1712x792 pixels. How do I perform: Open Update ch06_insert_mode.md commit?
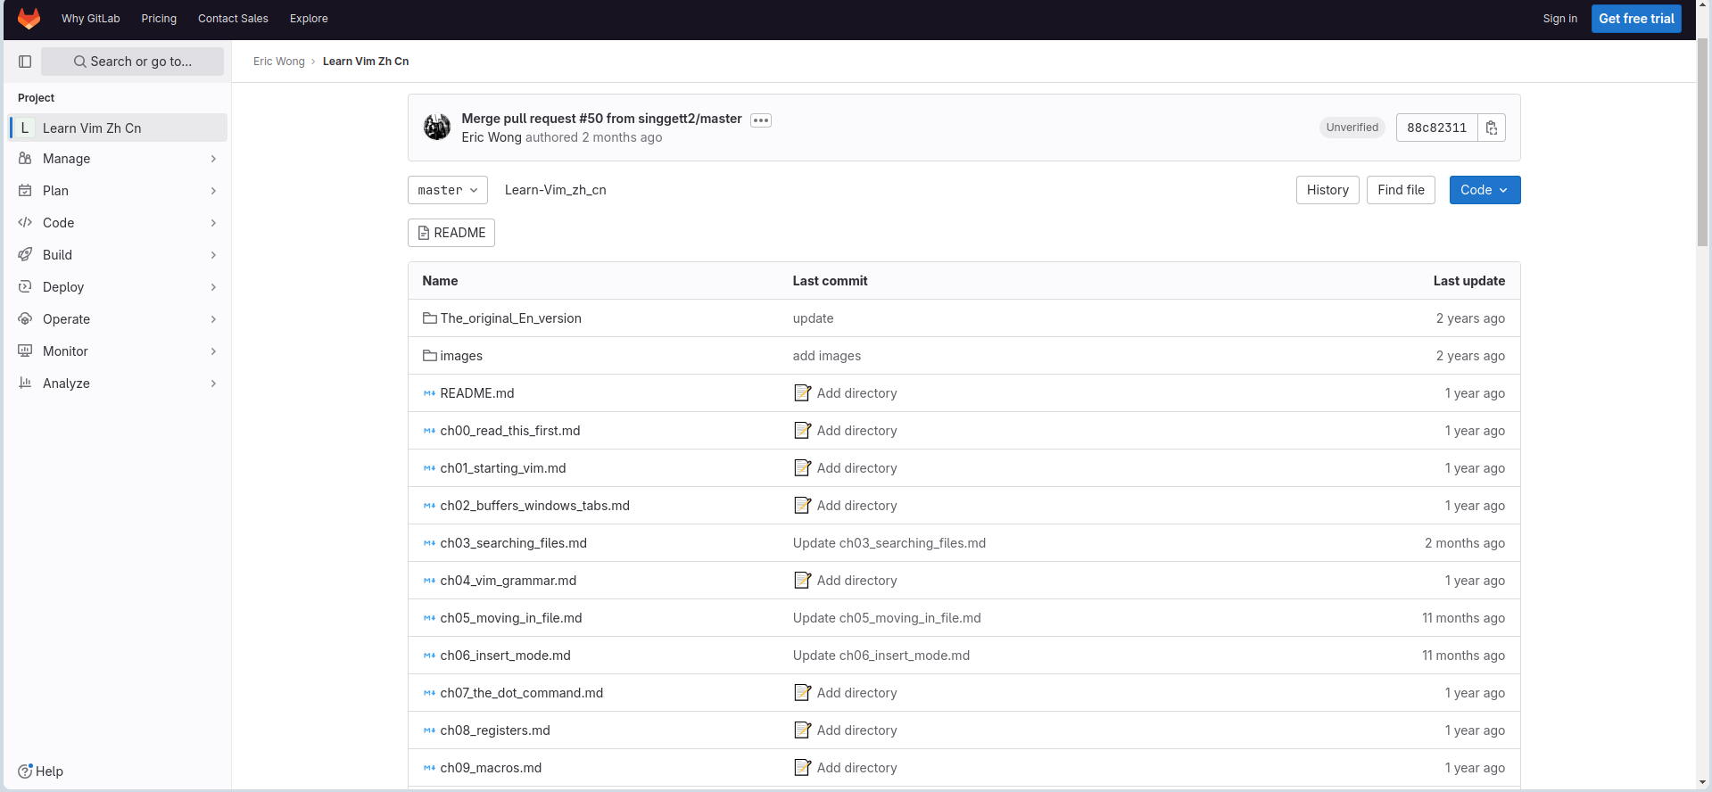point(881,656)
